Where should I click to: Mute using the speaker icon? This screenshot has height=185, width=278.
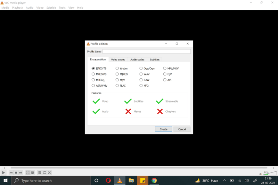coord(260,174)
